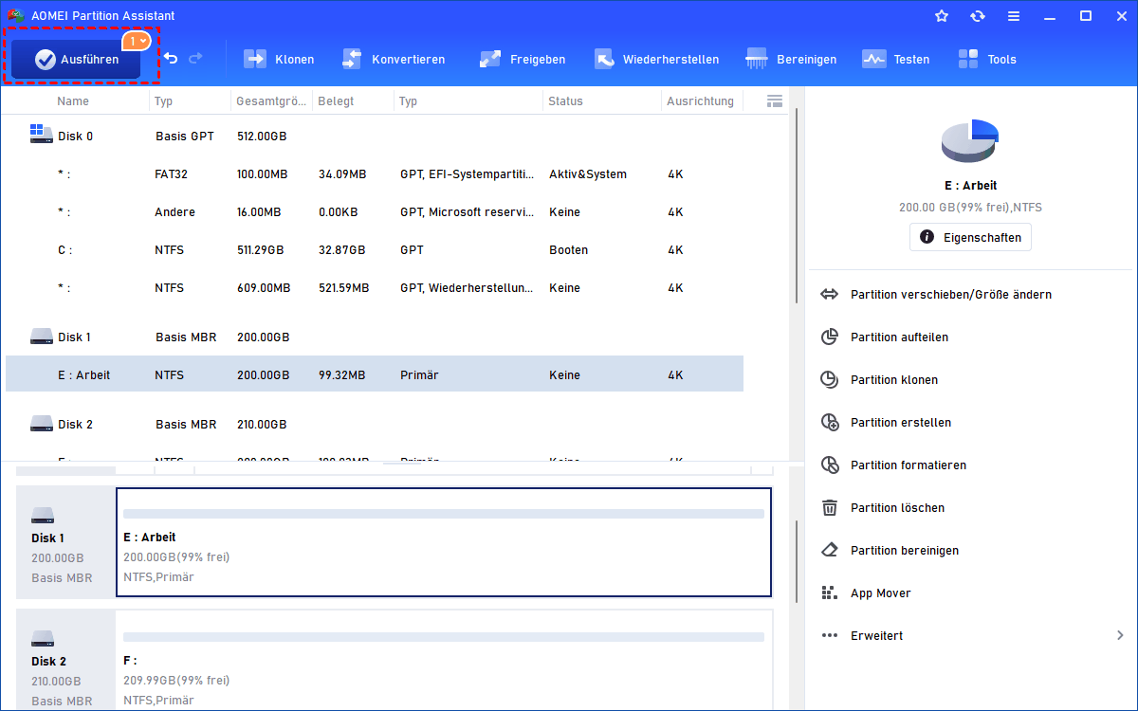Image resolution: width=1138 pixels, height=711 pixels.
Task: Open the Wiederherstellen toolbar menu
Action: [x=656, y=59]
